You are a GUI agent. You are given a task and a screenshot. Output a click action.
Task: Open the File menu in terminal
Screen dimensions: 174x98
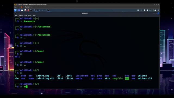click(x=16, y=16)
